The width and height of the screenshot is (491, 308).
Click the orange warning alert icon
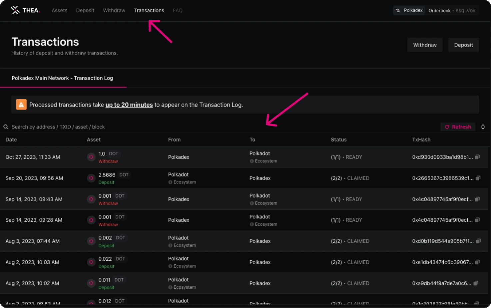(21, 105)
